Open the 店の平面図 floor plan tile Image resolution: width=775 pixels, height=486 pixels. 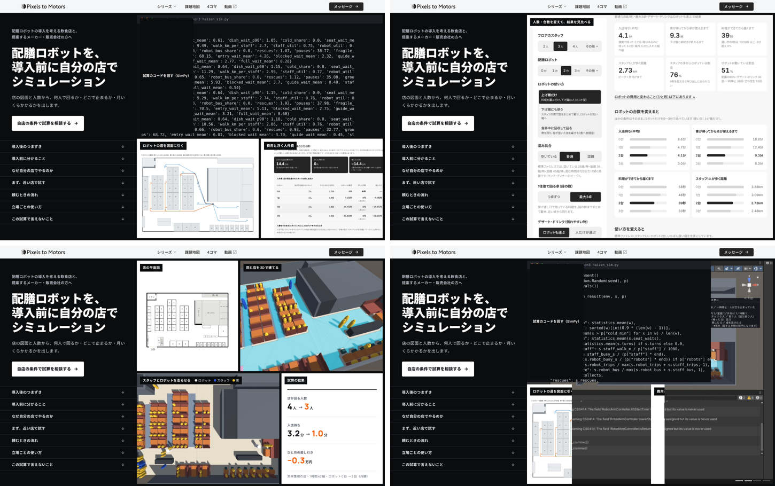tap(187, 316)
